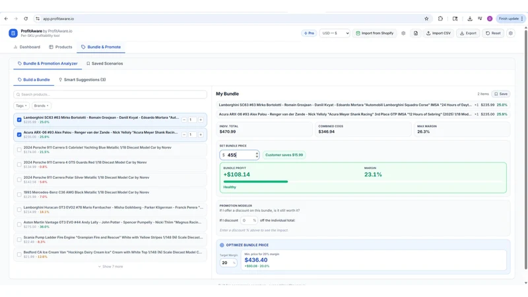Image resolution: width=528 pixels, height=297 pixels.
Task: Click the Optimize Bundle Price circle icon
Action: [x=222, y=245]
